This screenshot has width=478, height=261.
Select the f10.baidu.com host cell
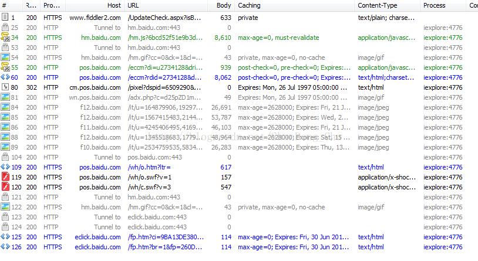pos(100,147)
